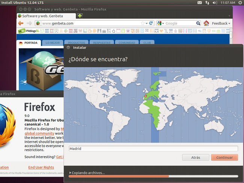Close the Instalar window button

tap(68, 47)
